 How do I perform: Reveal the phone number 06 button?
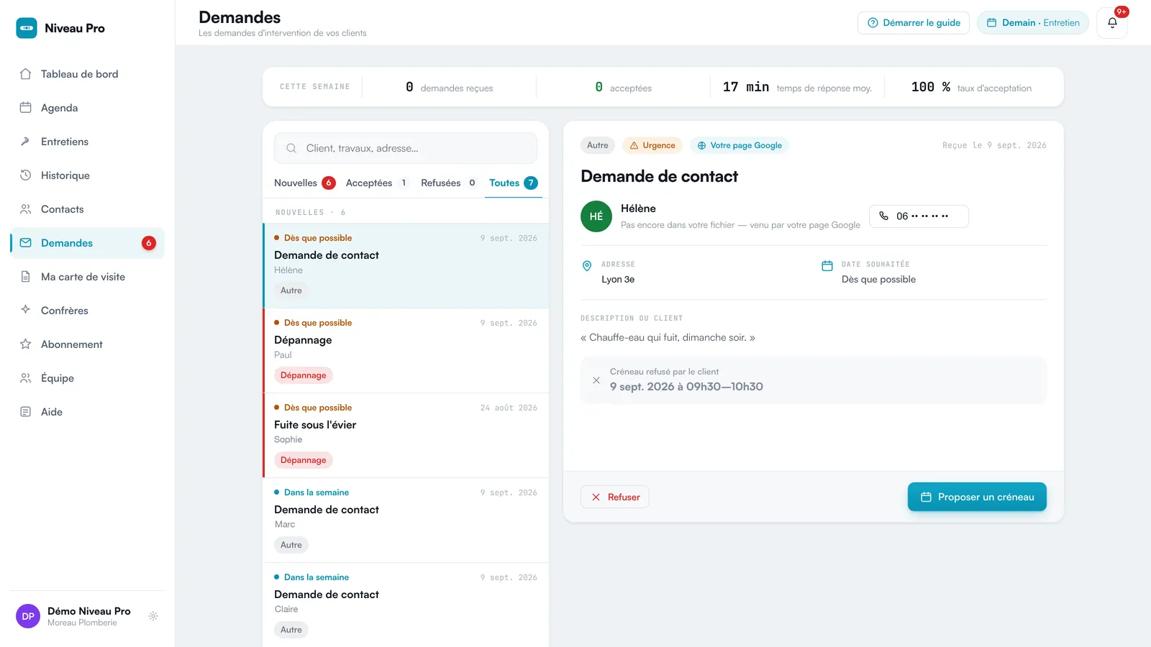(x=919, y=216)
